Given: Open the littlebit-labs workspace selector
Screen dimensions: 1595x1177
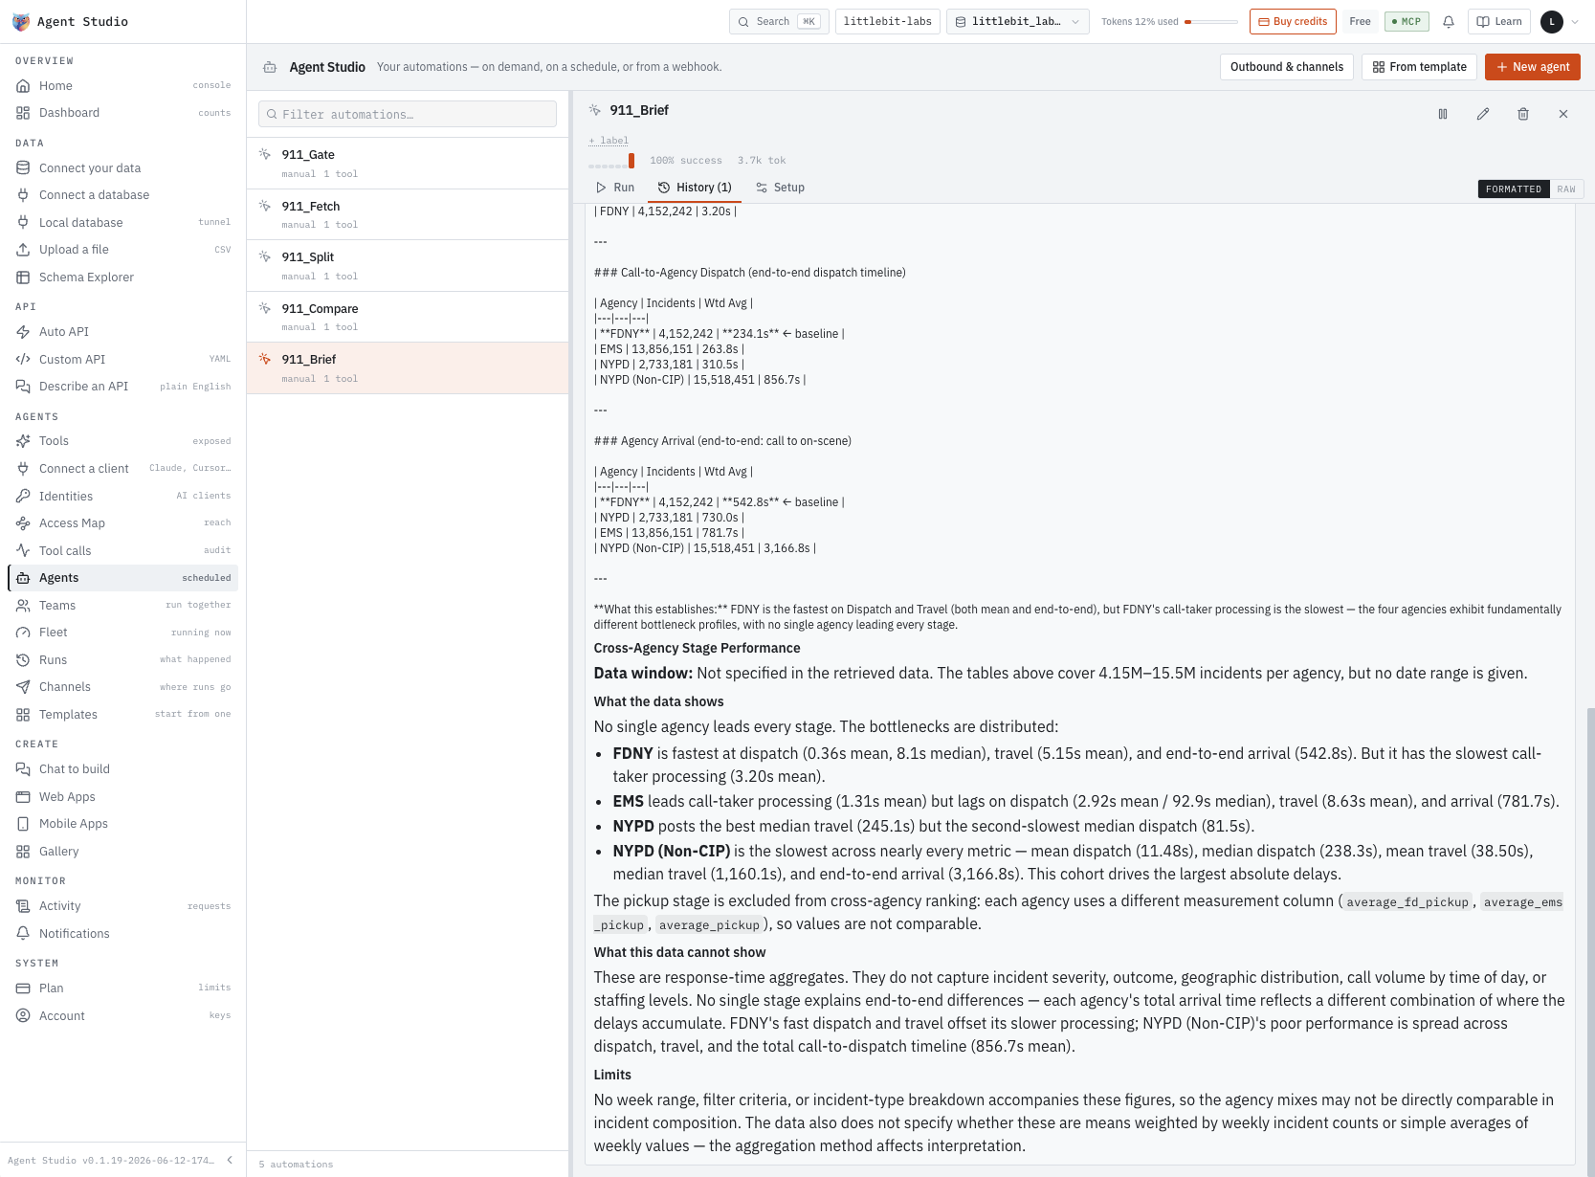Looking at the screenshot, I should point(887,21).
